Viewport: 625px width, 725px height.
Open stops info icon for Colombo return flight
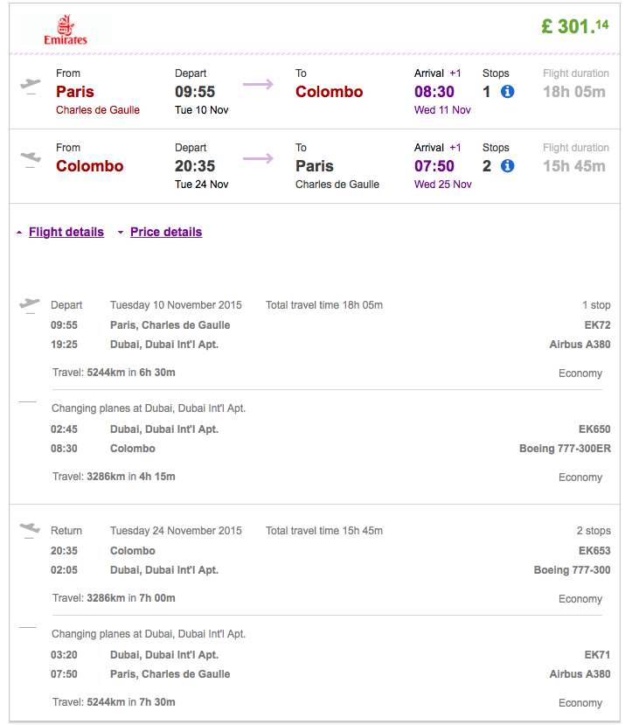[507, 165]
